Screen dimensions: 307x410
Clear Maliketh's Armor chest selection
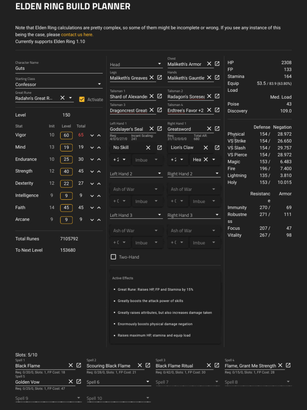click(209, 64)
